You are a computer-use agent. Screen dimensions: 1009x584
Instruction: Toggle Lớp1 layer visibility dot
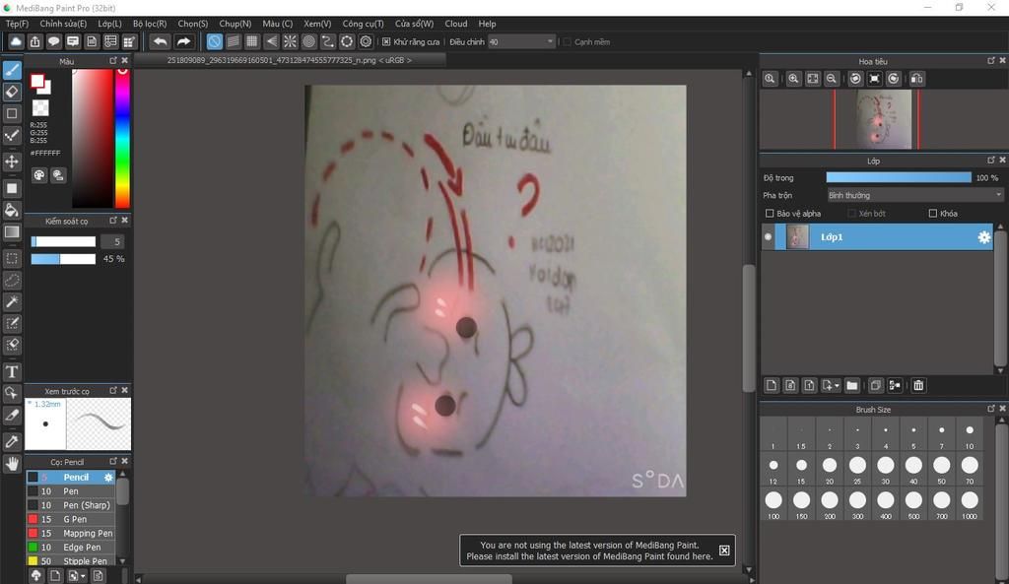tap(768, 237)
